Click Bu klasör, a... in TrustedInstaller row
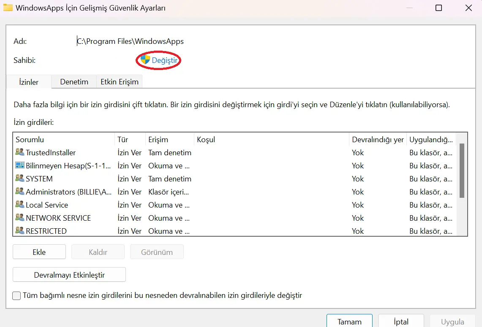This screenshot has height=327, width=482. (430, 153)
